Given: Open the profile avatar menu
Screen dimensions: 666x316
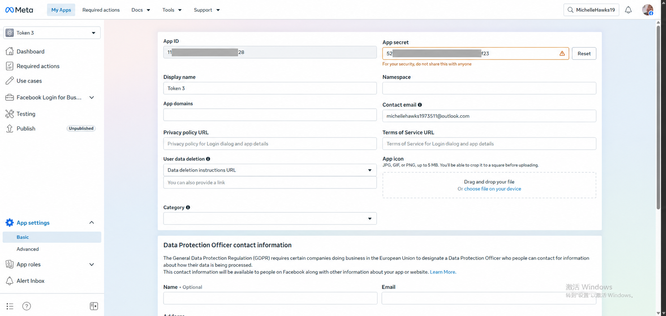Looking at the screenshot, I should [648, 10].
